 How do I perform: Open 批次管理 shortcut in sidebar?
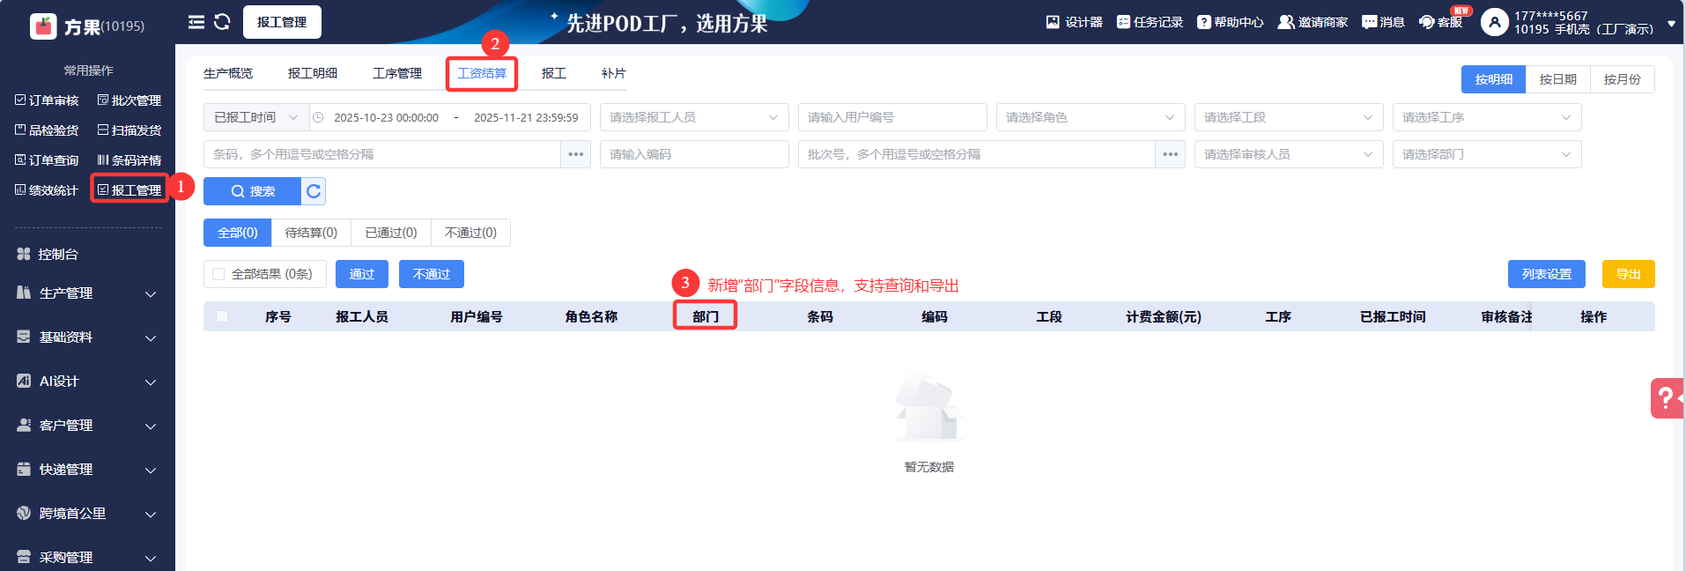tap(129, 100)
